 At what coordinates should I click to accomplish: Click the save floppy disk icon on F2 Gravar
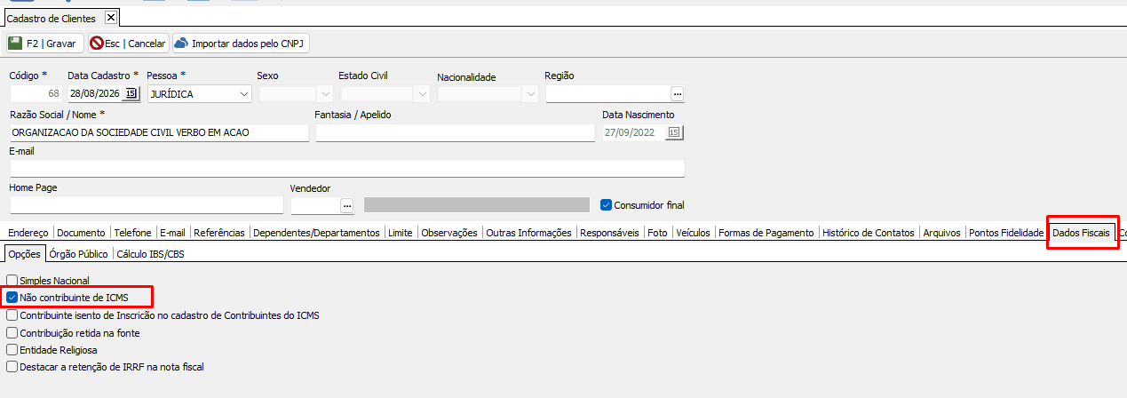[x=16, y=43]
